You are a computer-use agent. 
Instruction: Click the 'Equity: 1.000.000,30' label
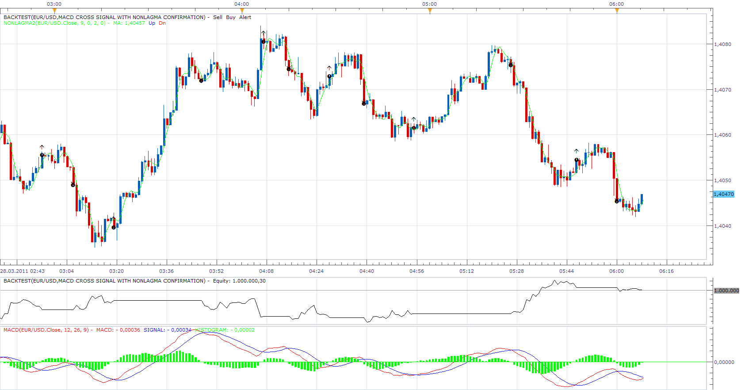[x=239, y=281]
